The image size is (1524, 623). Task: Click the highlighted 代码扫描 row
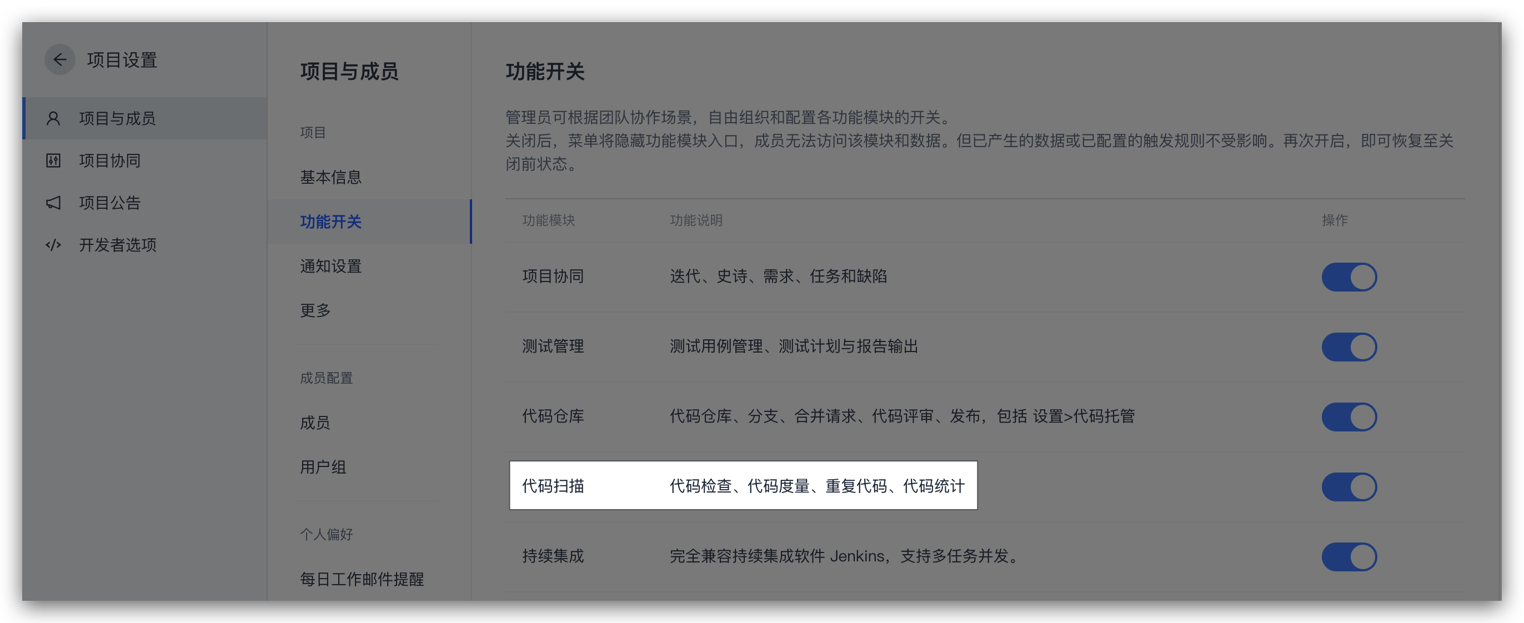pyautogui.click(x=743, y=485)
